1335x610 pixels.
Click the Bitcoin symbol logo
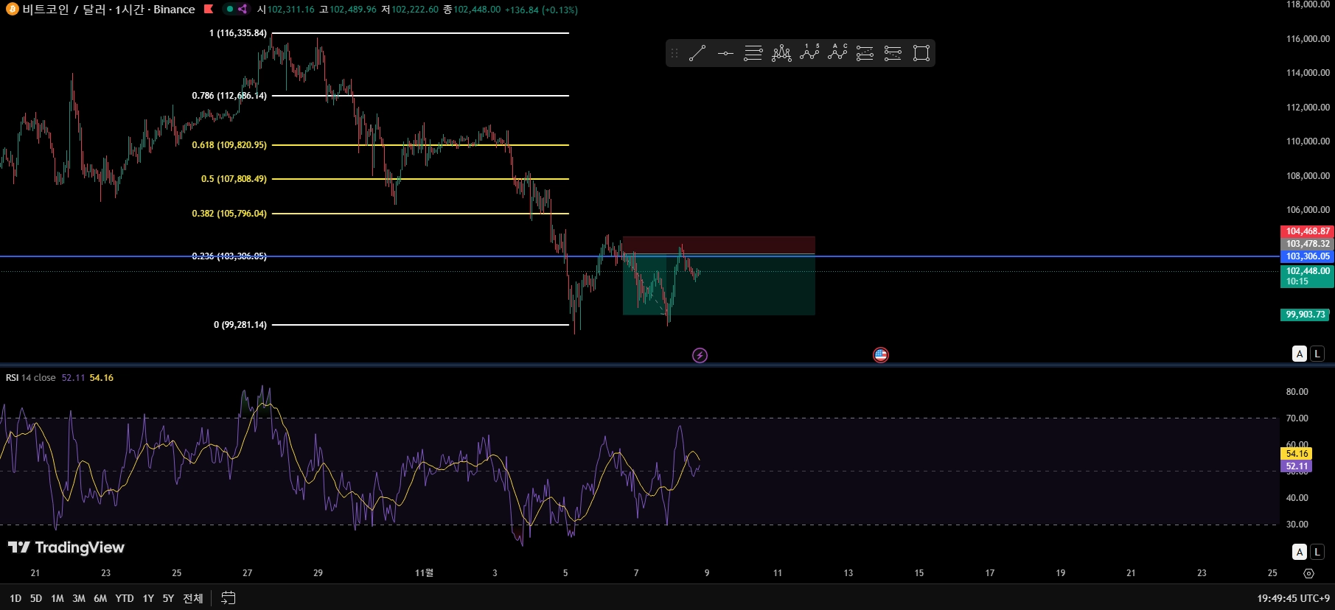(x=12, y=10)
